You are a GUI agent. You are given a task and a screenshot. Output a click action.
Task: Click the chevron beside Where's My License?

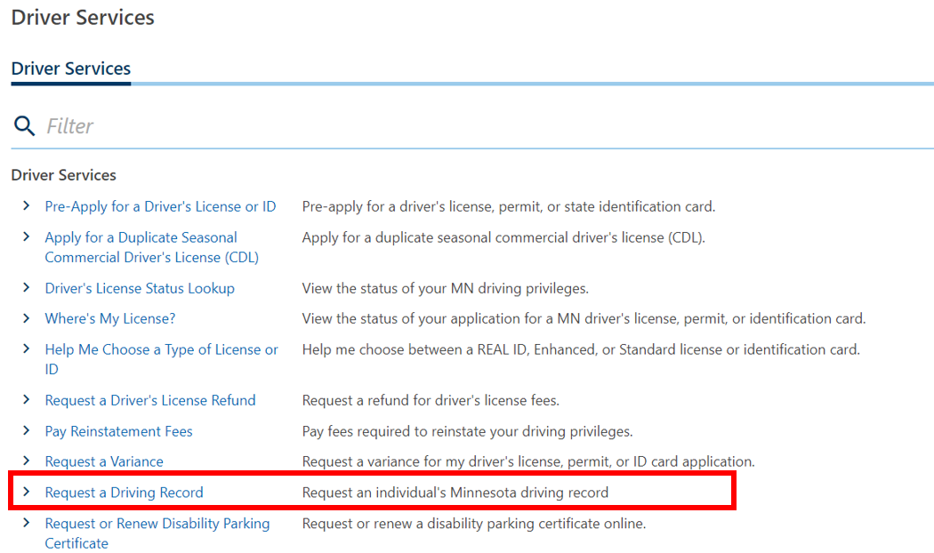(27, 319)
